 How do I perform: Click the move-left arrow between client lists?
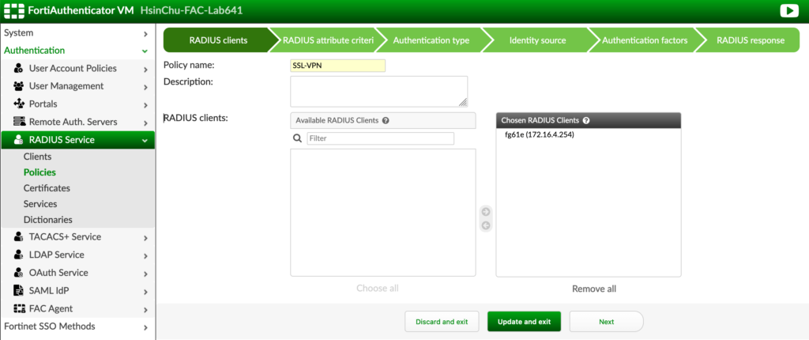coord(486,226)
